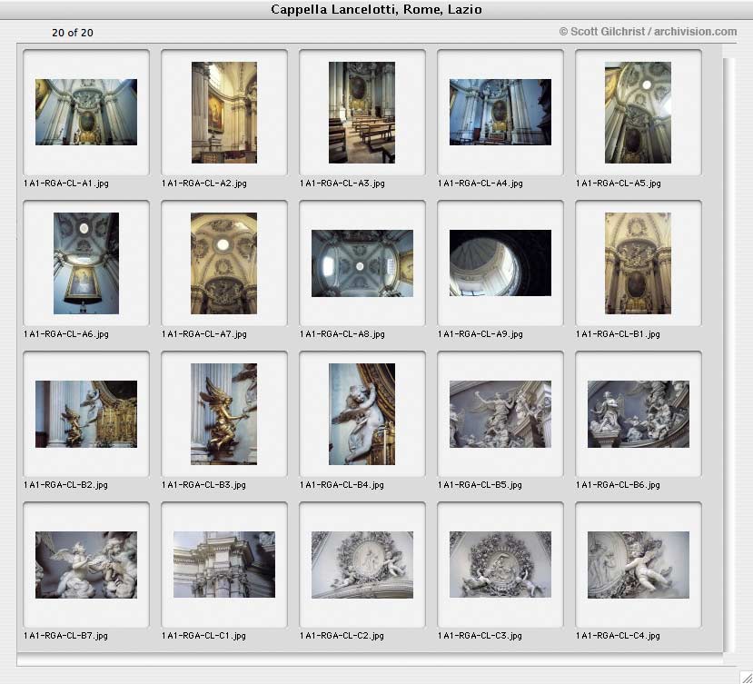This screenshot has height=684, width=753.
Task: View the 1A1-RGA-CL-A7.jpg dome thumbnail
Action: pos(224,263)
